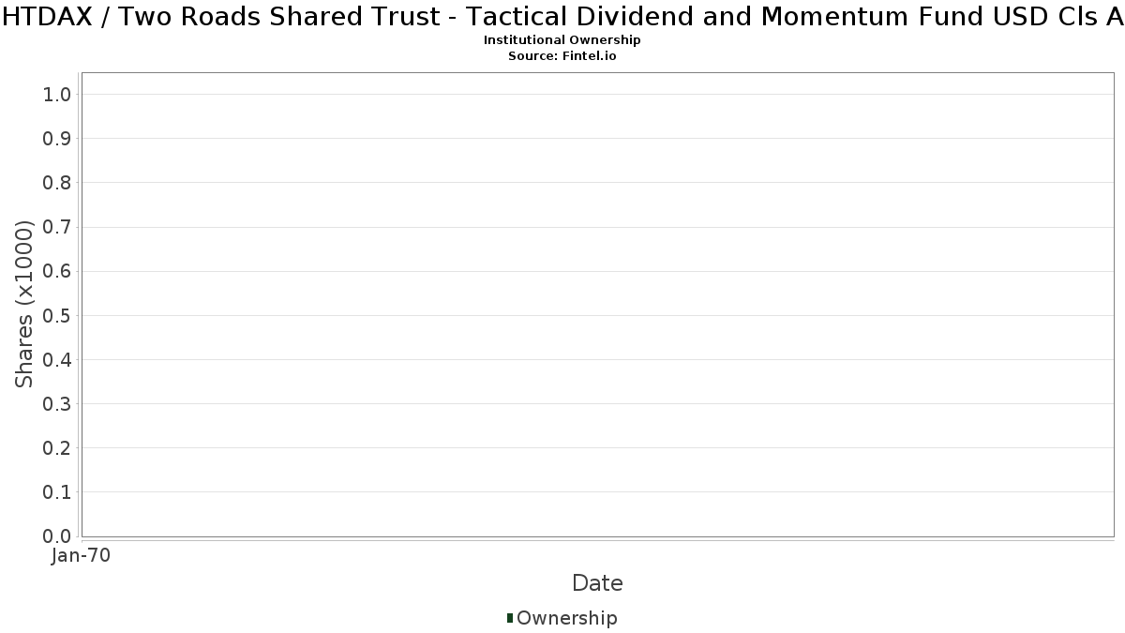Click the Date x-axis title
Image resolution: width=1125 pixels, height=633 pixels.
pos(597,583)
